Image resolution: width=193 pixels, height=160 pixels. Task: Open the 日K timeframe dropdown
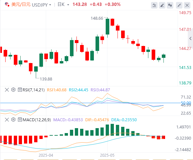tap(68, 5)
